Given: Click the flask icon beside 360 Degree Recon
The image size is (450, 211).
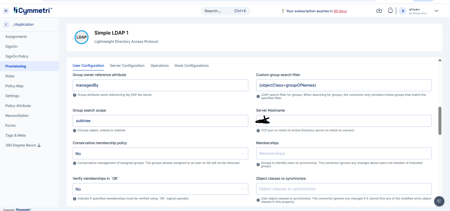Looking at the screenshot, I should (x=39, y=145).
